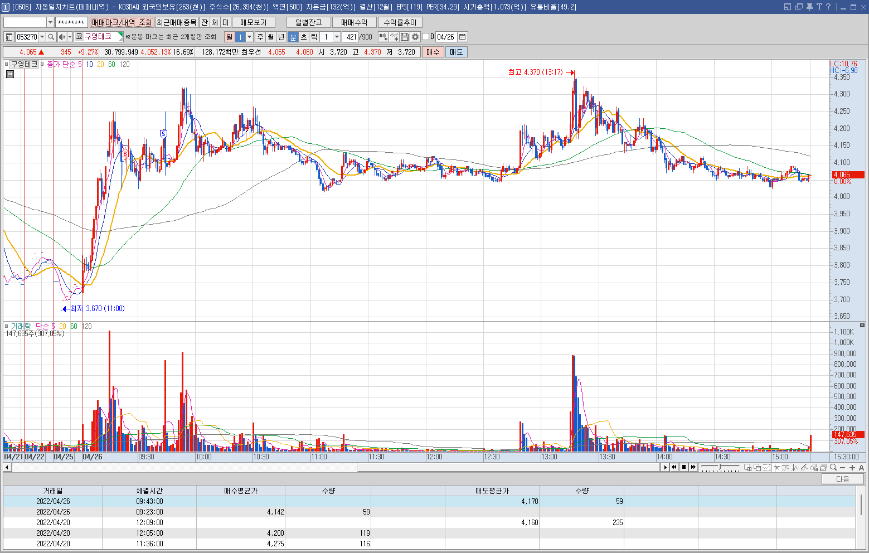The image size is (869, 553).
Task: Click the magnifier zoom icon at chart bottom
Action: (833, 467)
